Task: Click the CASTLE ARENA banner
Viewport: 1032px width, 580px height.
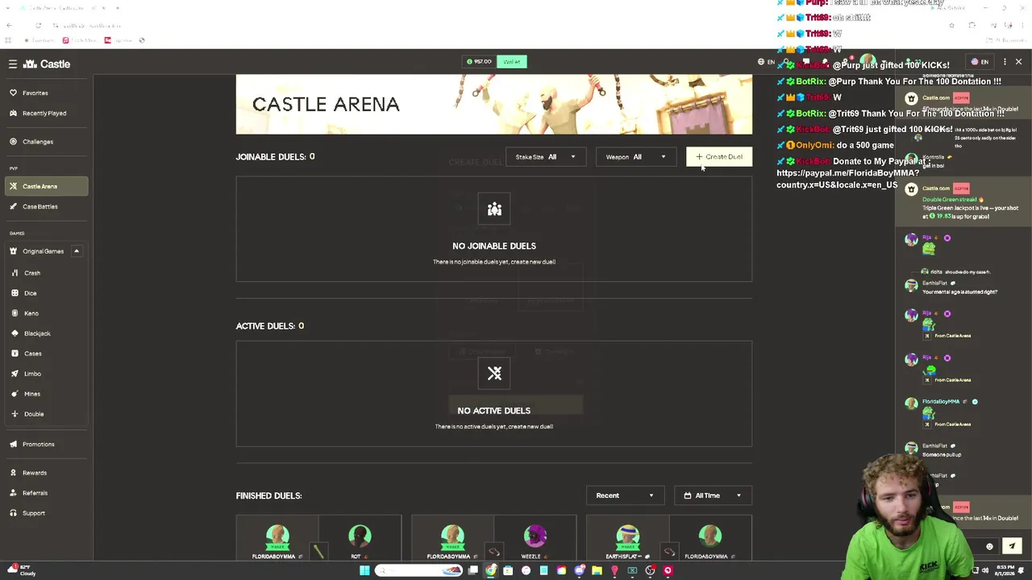Action: (x=494, y=104)
